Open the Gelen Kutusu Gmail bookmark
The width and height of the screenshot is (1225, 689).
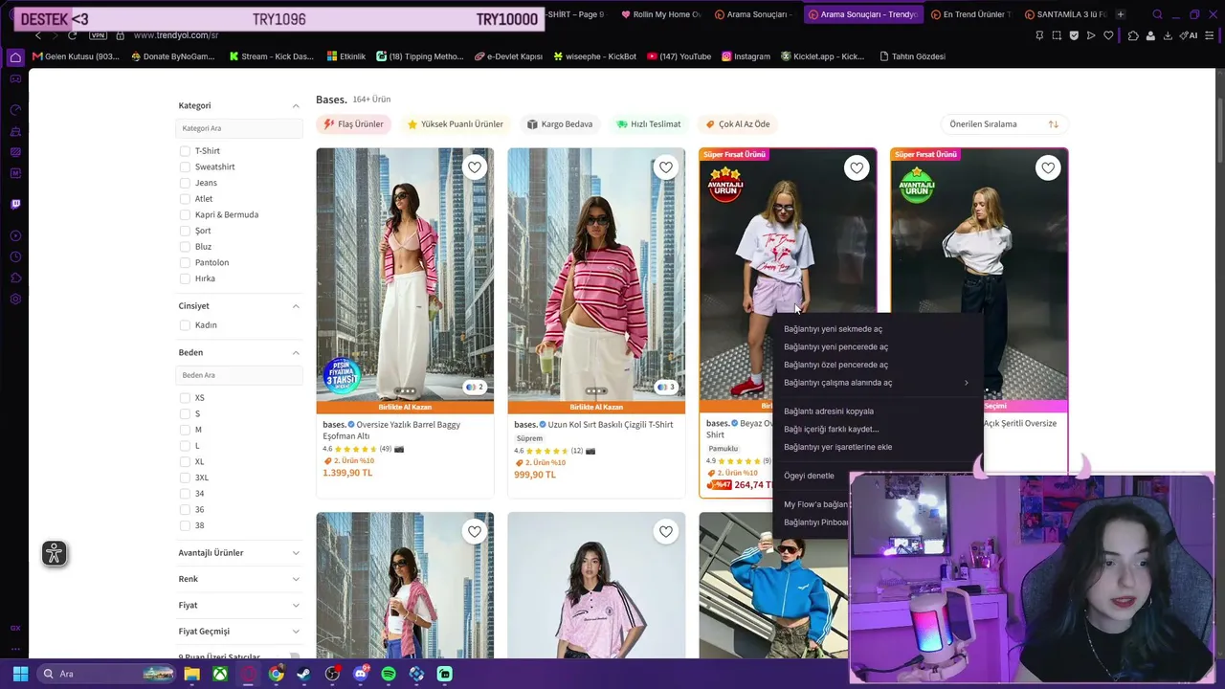coord(76,56)
